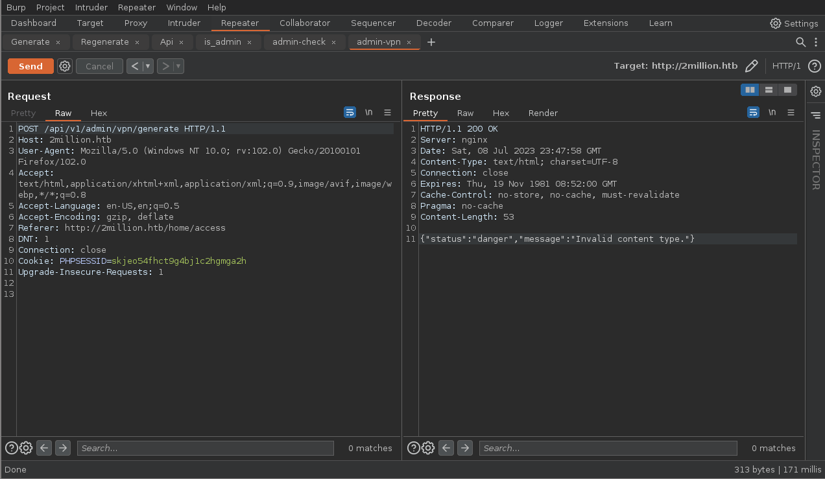Switch to the Proxy tab
825x479 pixels.
click(136, 23)
